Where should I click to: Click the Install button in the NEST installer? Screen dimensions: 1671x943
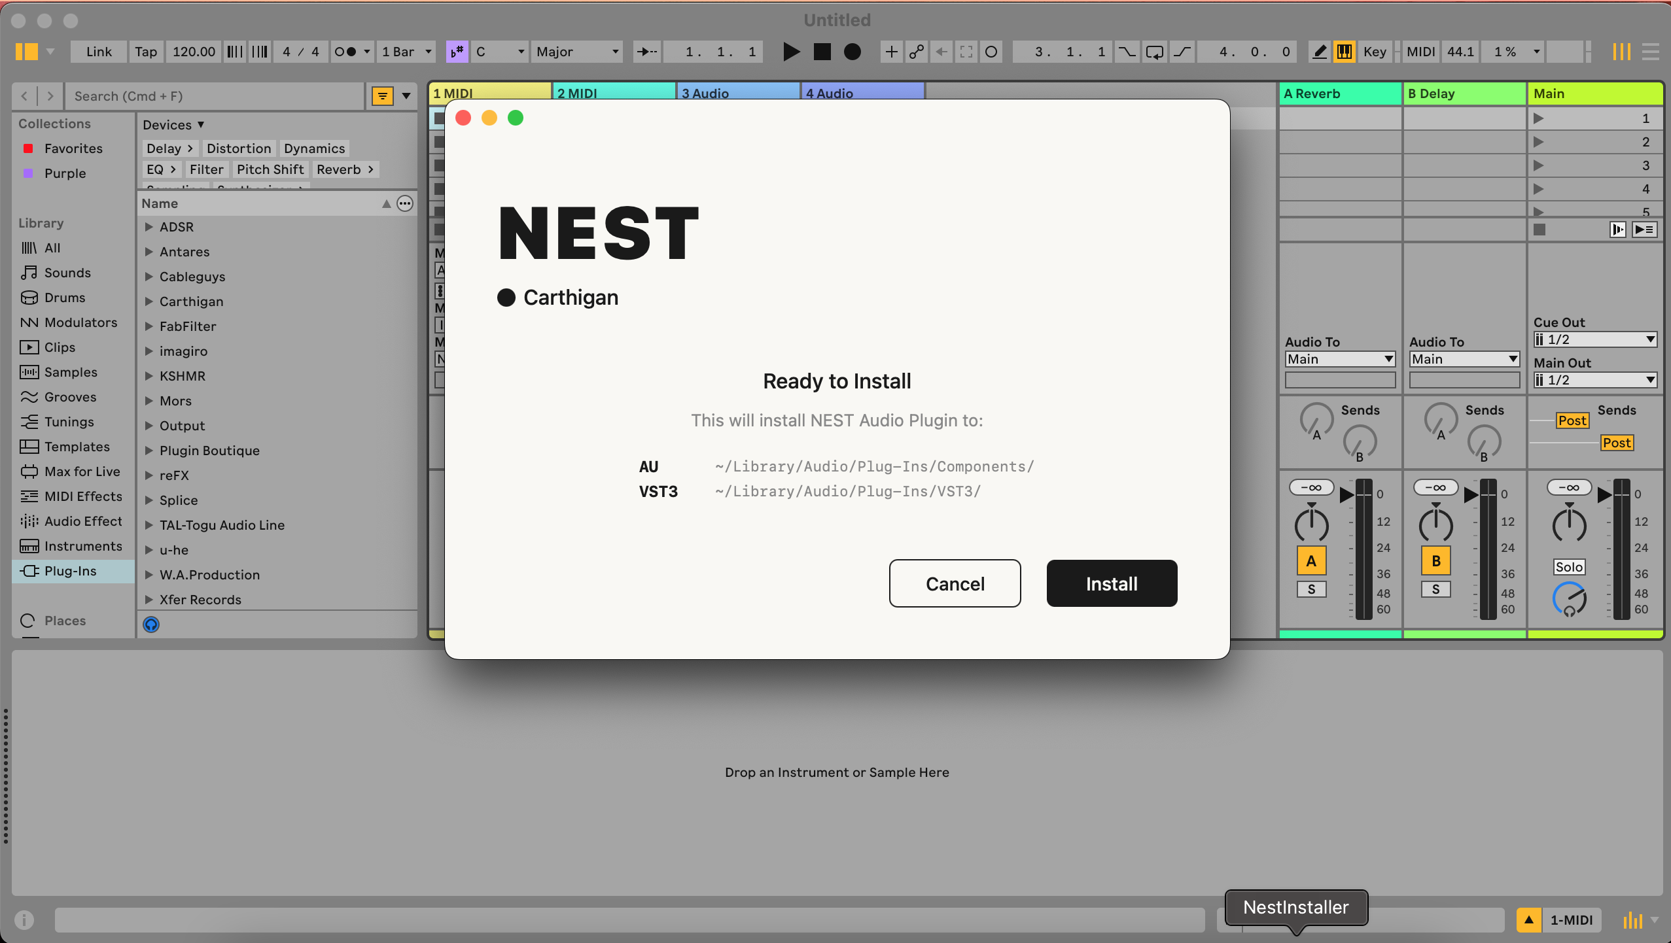(x=1112, y=583)
